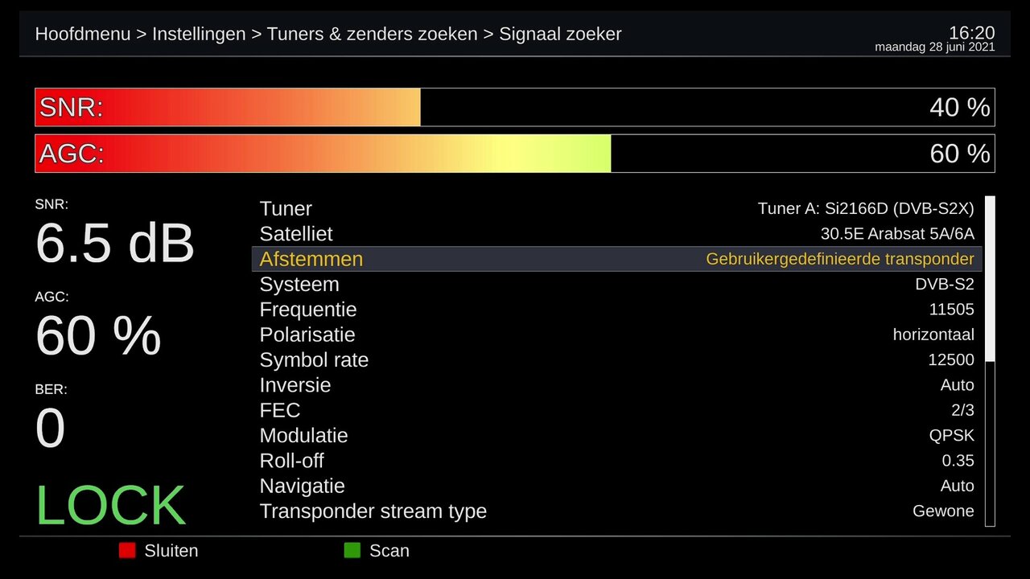Change Roll-off 0.35 setting
This screenshot has width=1030, height=579.
(x=958, y=461)
